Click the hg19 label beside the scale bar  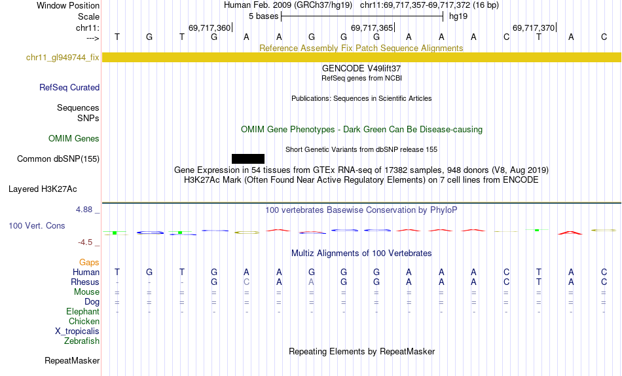coord(458,16)
